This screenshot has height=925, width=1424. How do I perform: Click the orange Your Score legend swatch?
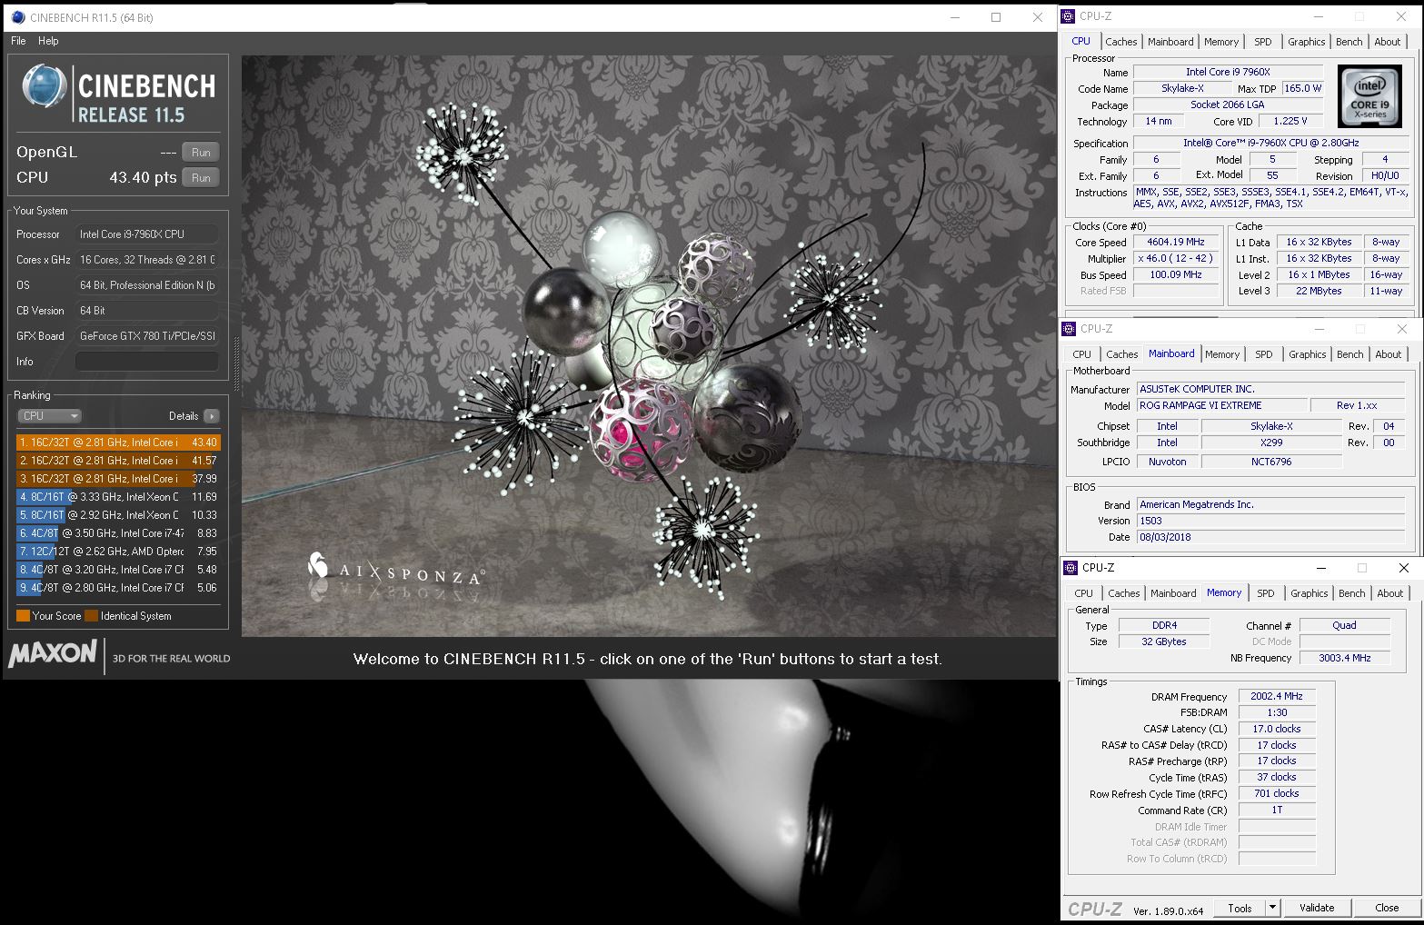[23, 616]
